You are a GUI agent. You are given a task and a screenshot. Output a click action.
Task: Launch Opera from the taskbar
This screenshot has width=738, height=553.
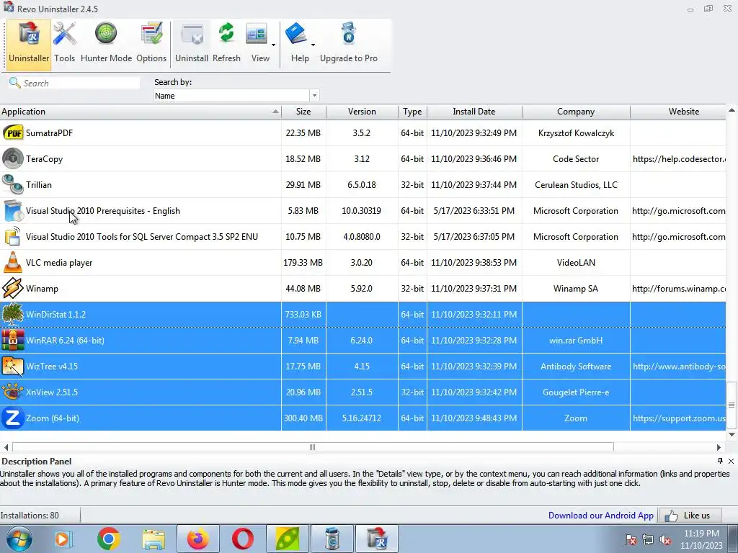coord(243,539)
